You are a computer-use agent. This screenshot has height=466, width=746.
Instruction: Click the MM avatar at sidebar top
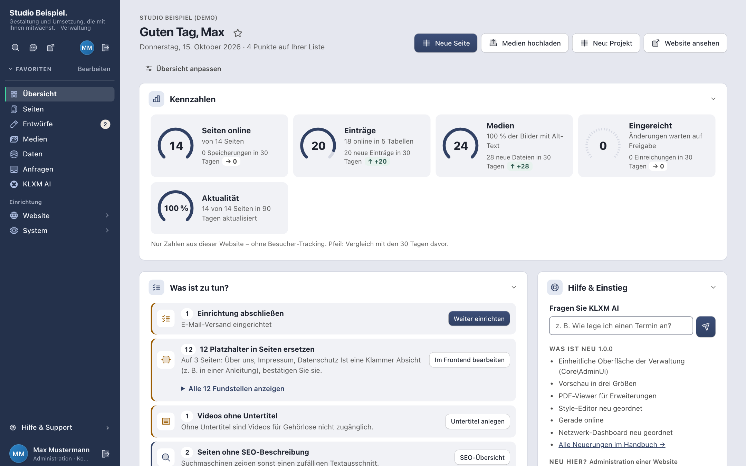(87, 48)
